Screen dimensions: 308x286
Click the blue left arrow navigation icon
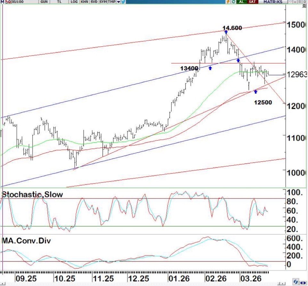[301, 282]
